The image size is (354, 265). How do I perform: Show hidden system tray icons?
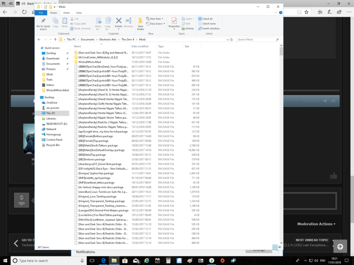(305, 261)
